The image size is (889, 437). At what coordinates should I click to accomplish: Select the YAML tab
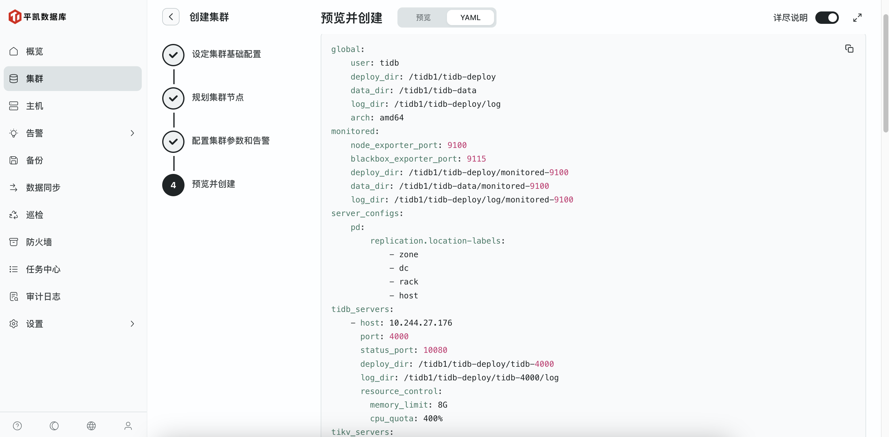pyautogui.click(x=470, y=18)
